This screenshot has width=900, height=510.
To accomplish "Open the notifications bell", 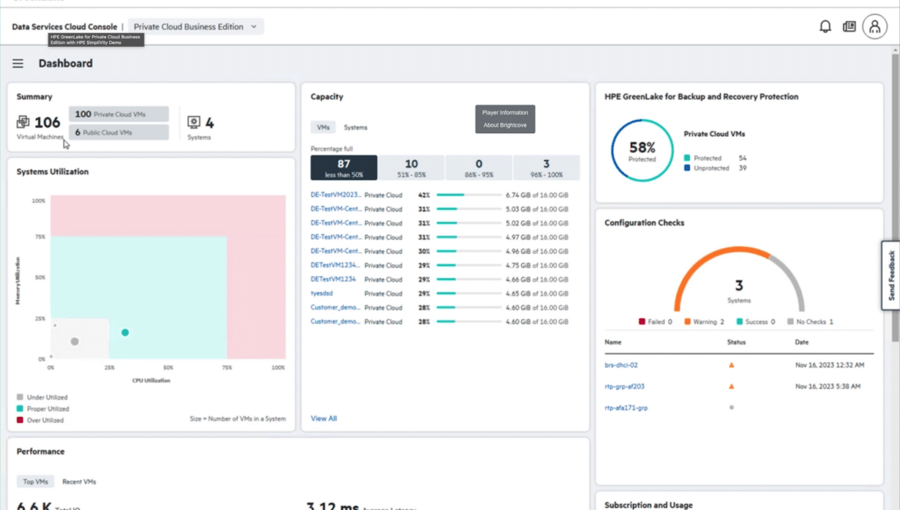I will (825, 26).
